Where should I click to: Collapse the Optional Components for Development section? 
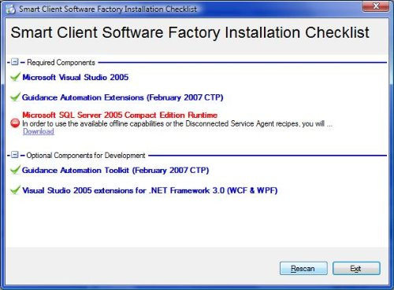pyautogui.click(x=15, y=155)
